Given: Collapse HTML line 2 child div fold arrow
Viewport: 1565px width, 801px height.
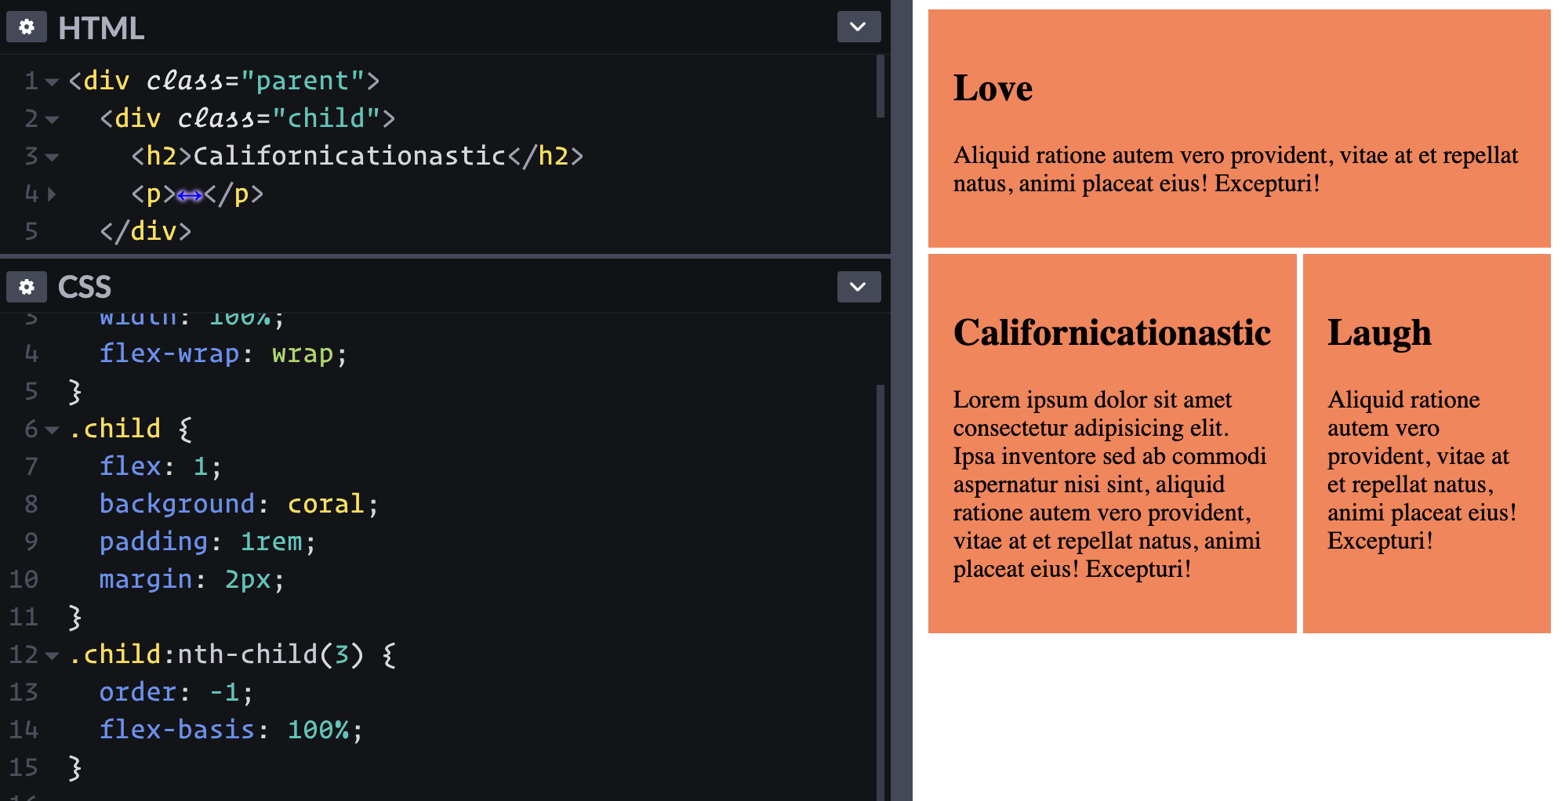Looking at the screenshot, I should (53, 119).
